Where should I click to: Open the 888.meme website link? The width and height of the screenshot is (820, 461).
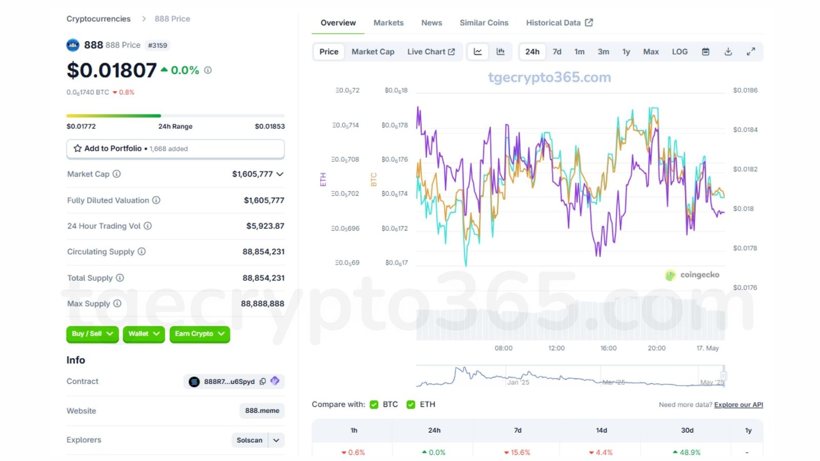coord(262,411)
